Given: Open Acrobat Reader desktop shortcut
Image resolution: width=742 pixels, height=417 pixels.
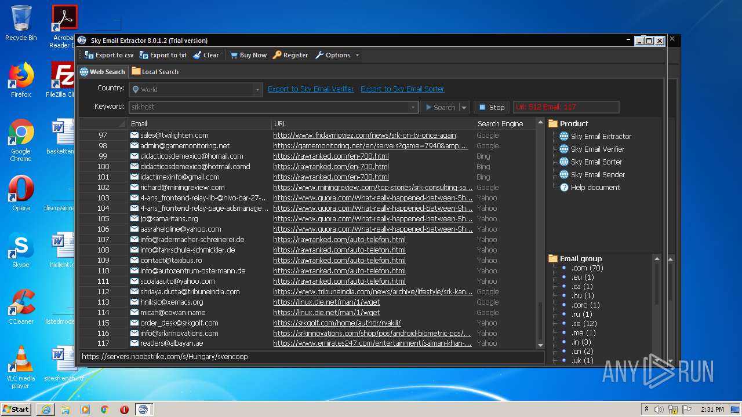Looking at the screenshot, I should [64, 26].
